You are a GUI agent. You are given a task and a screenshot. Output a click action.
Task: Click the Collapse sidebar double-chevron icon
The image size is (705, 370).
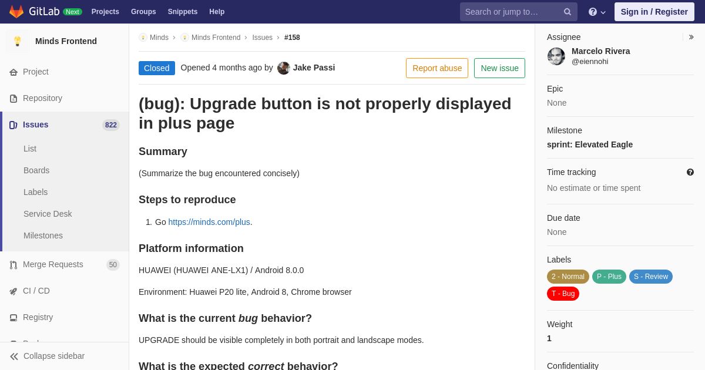coord(14,356)
